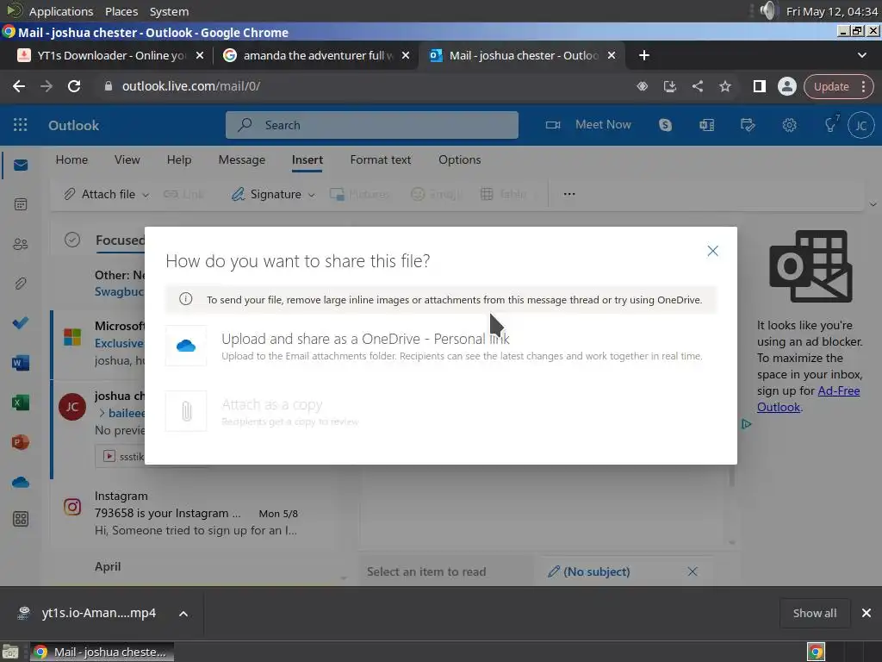882x662 pixels.
Task: Switch to the Format text ribbon tab
Action: pos(381,159)
